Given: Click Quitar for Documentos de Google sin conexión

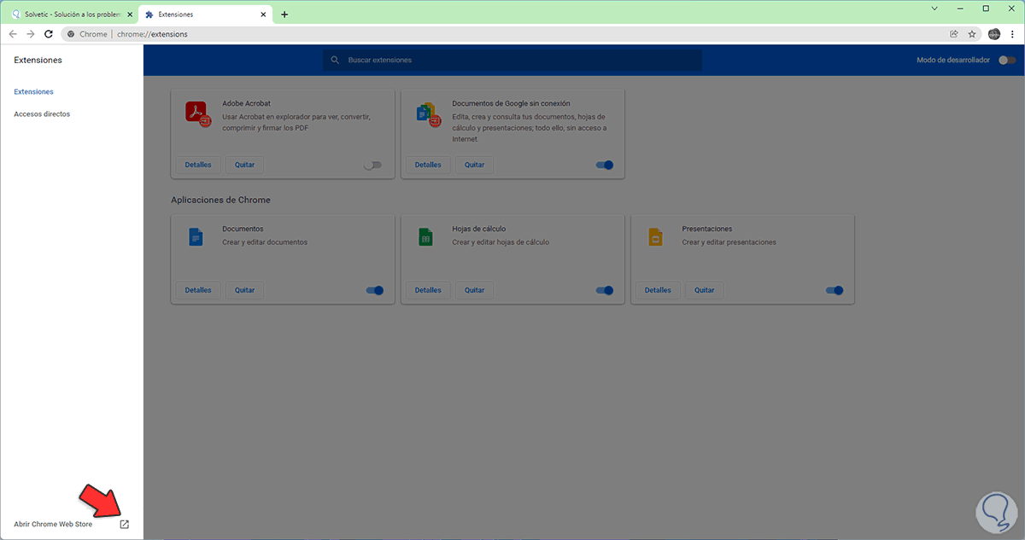Looking at the screenshot, I should coord(475,165).
